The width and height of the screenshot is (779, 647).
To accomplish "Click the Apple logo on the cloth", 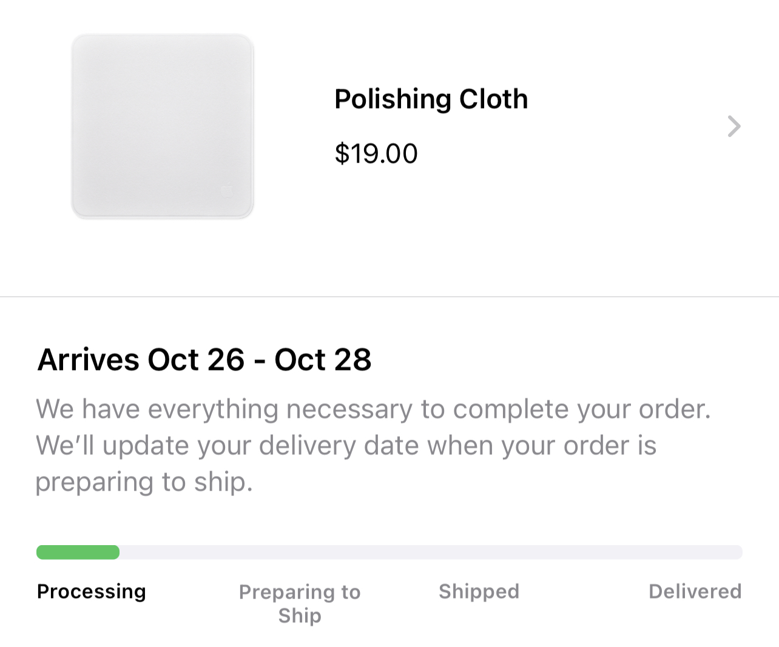I will (x=226, y=191).
